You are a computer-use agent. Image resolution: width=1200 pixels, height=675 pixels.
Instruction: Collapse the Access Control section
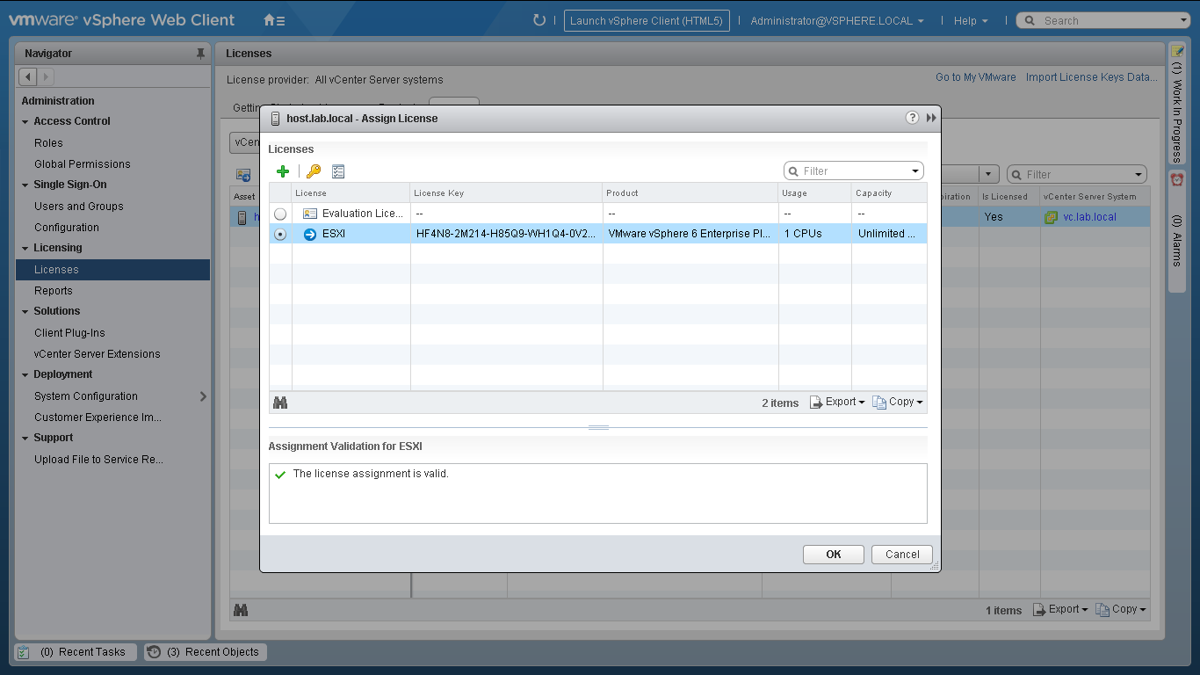click(25, 121)
